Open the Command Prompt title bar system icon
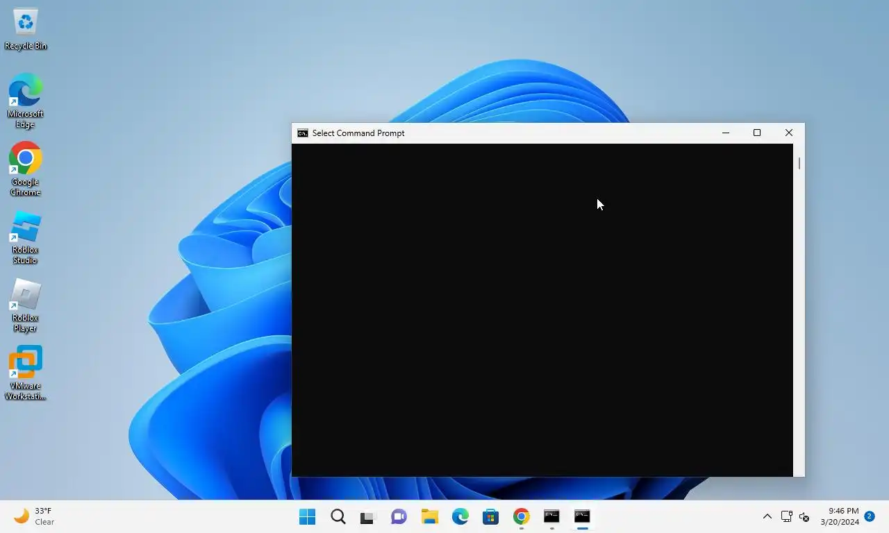Image resolution: width=889 pixels, height=533 pixels. pos(303,133)
